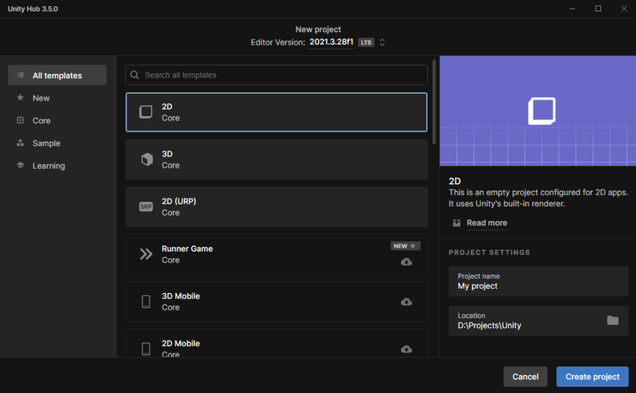Click the LTS badge
The height and width of the screenshot is (393, 636).
tap(366, 42)
